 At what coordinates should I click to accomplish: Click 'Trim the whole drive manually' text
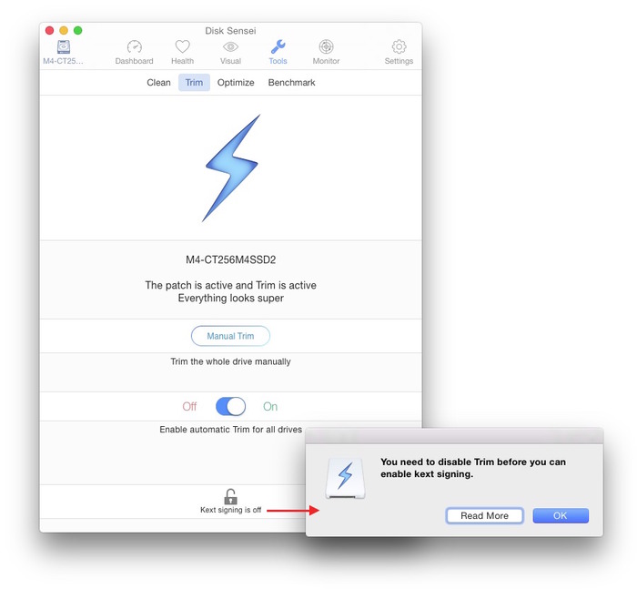tap(230, 361)
